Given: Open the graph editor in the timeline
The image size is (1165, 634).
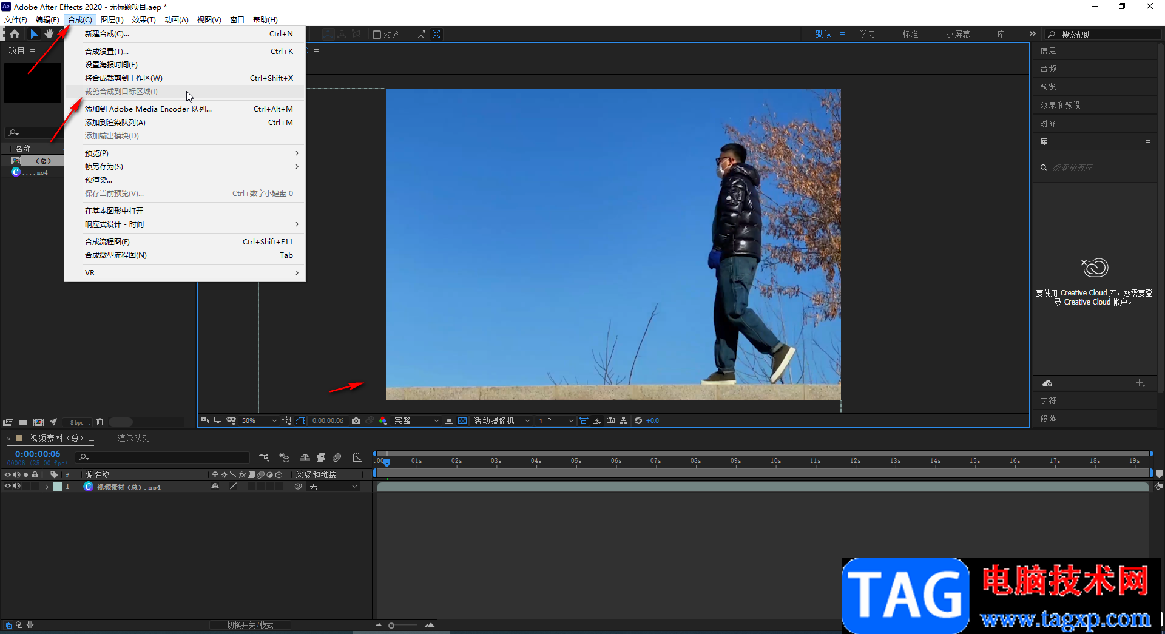Looking at the screenshot, I should point(357,457).
